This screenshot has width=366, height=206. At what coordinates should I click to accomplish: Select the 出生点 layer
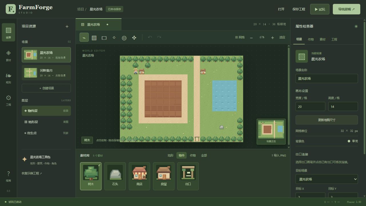[x=46, y=133]
